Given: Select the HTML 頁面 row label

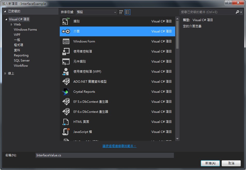Looking at the screenshot, I should tap(81, 122).
